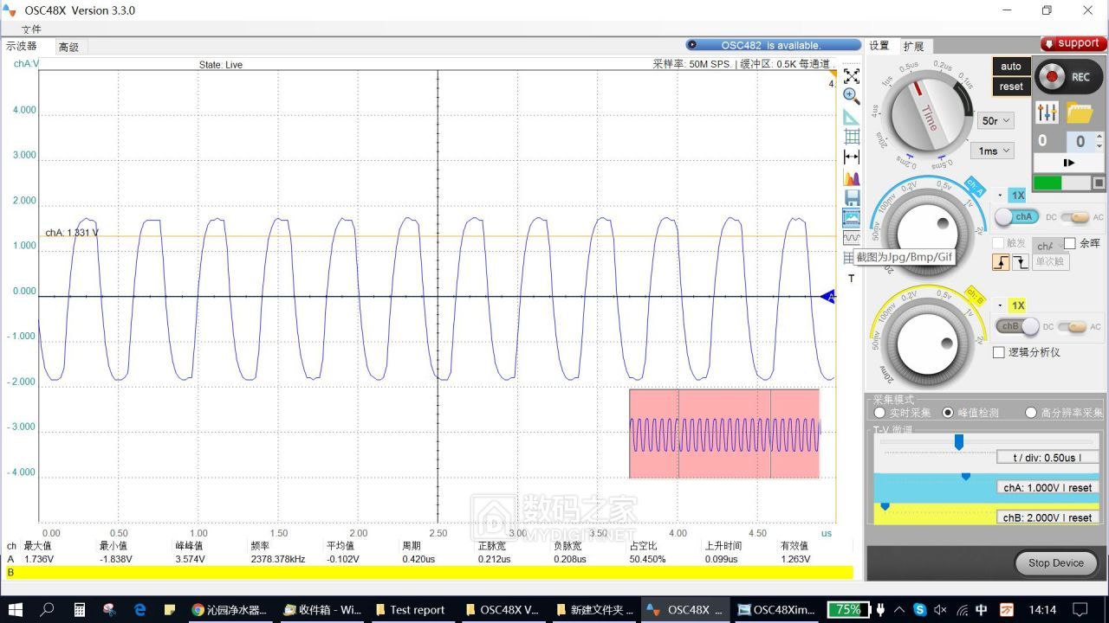Open the yellow folder recordings icon
Image resolution: width=1109 pixels, height=623 pixels.
[x=1080, y=112]
